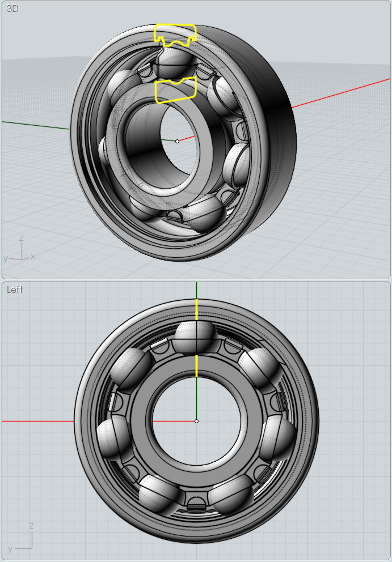Select the red X axis line in 3D viewport
The width and height of the screenshot is (392, 562).
click(341, 92)
